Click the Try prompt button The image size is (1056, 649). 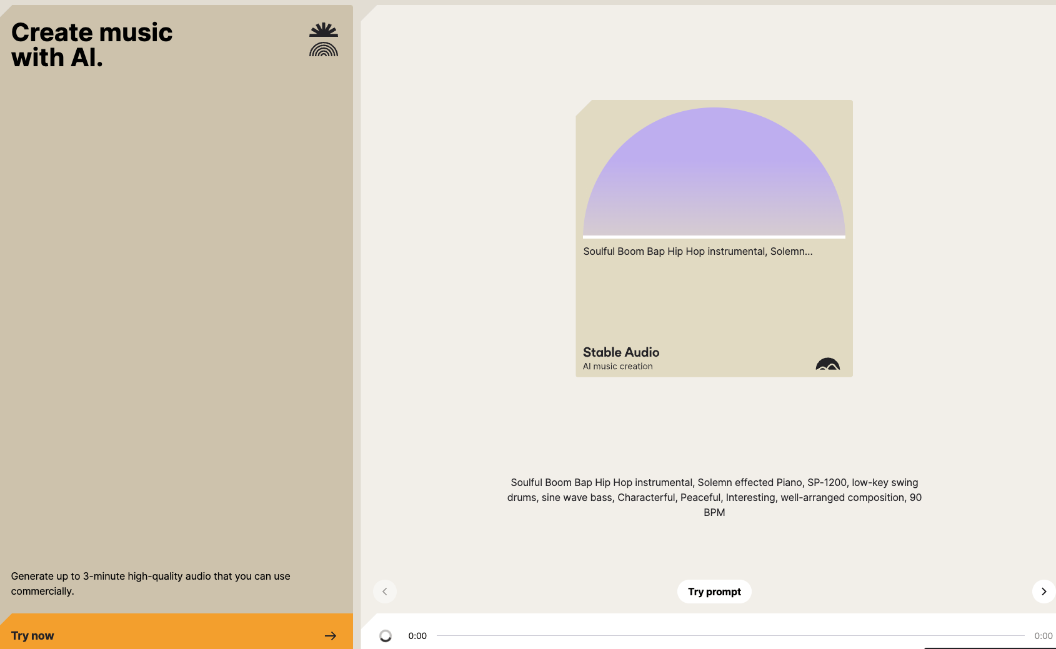714,592
